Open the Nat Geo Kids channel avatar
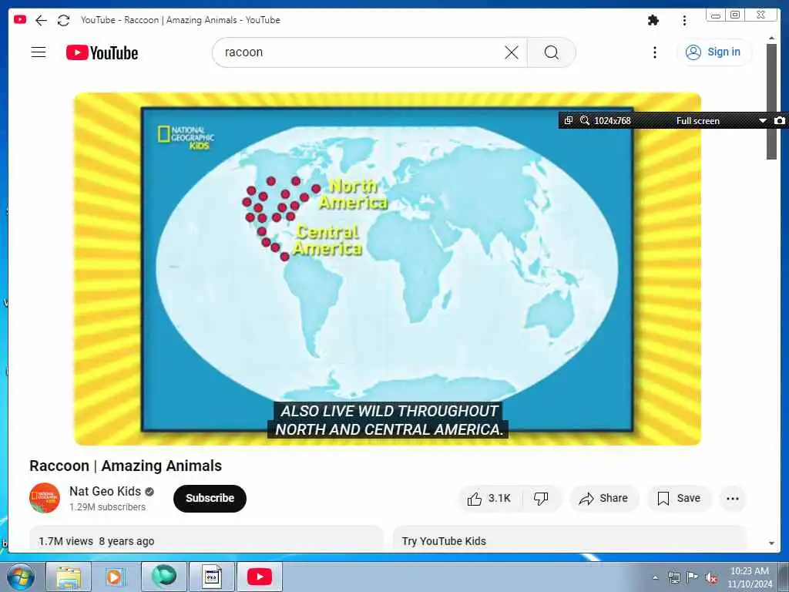789x592 pixels. 45,498
